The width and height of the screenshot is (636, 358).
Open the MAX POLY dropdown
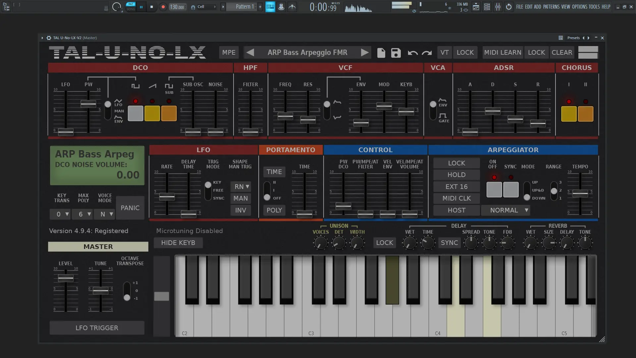point(82,214)
